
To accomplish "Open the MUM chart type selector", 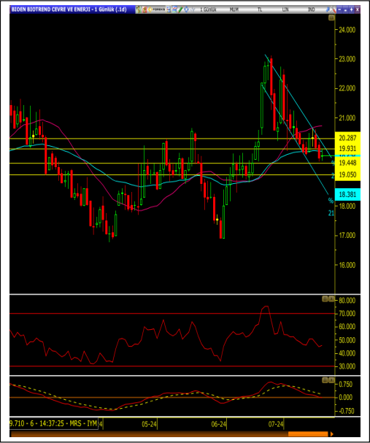I will [x=234, y=9].
